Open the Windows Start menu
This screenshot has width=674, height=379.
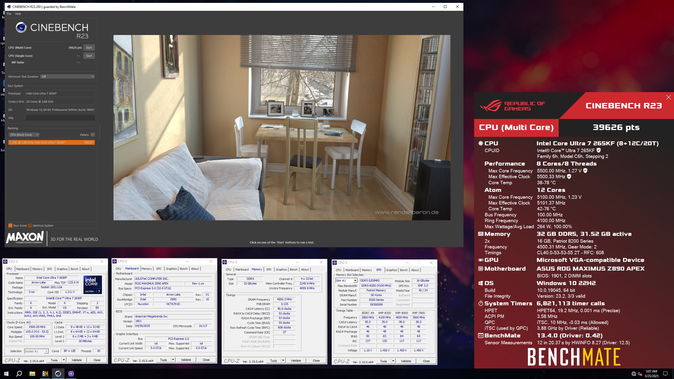click(x=6, y=373)
